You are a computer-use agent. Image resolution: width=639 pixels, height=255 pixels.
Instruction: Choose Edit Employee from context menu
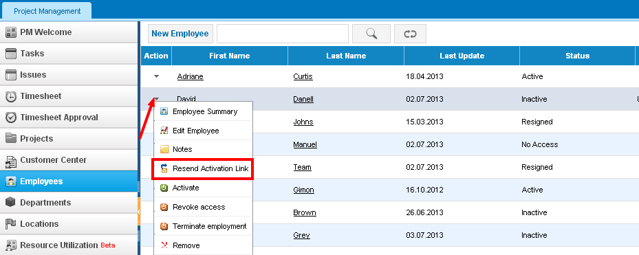coord(204,131)
